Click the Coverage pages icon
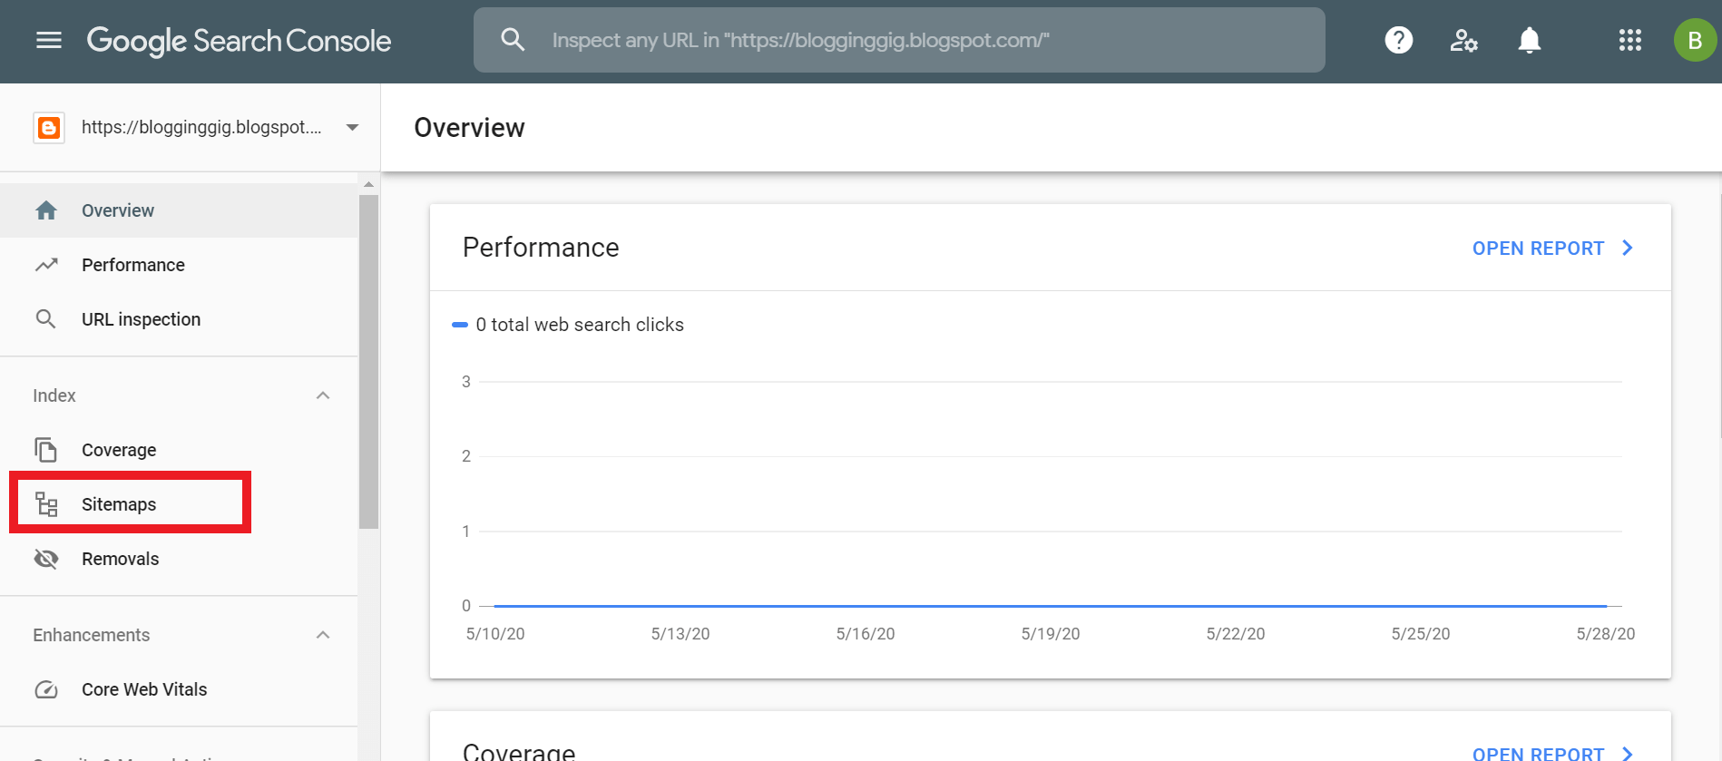This screenshot has width=1722, height=761. [46, 450]
